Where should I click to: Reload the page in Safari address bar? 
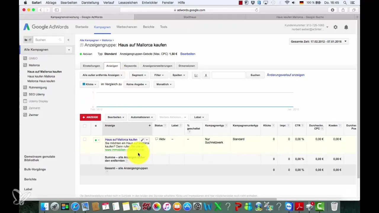click(x=256, y=10)
